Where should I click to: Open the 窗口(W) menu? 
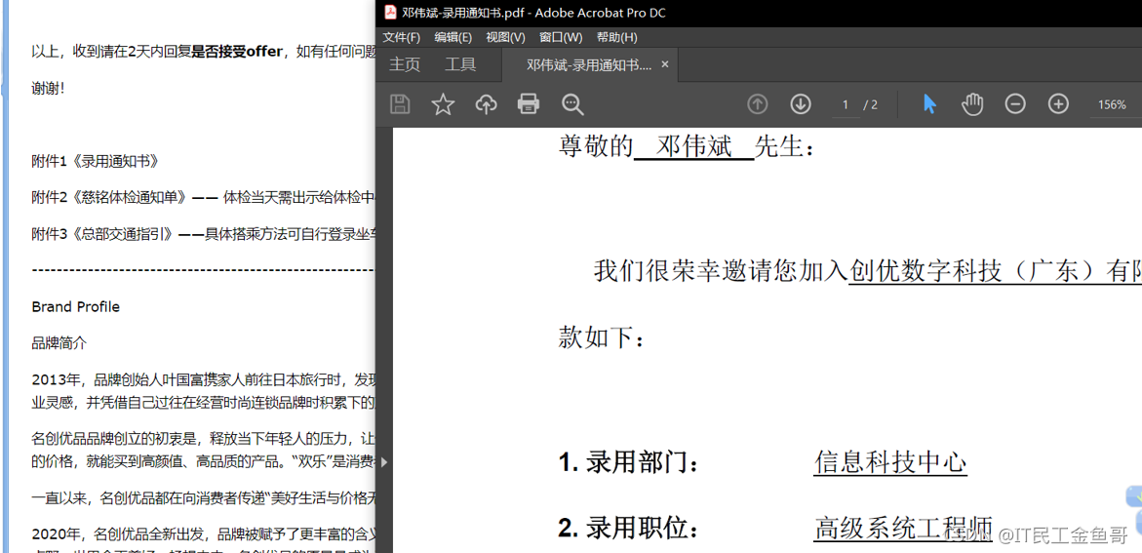(x=561, y=37)
